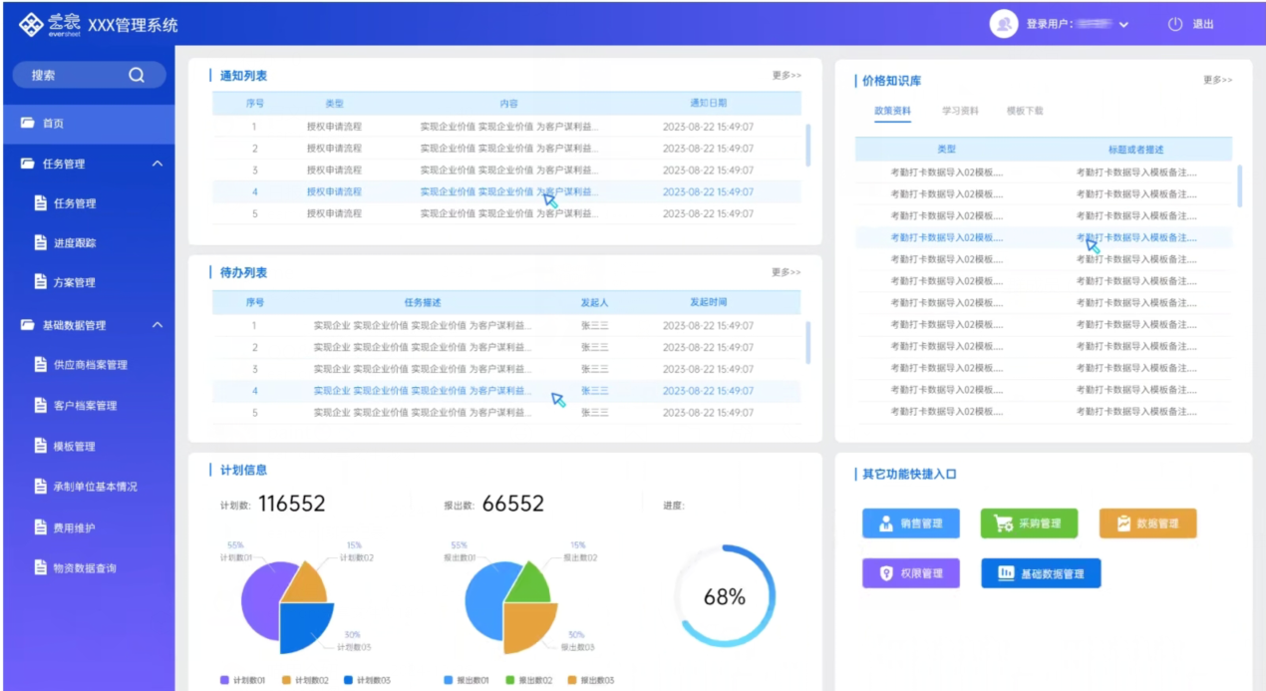This screenshot has height=691, width=1266.
Task: Click the chart icon on 基础数据管理 button
Action: point(1006,573)
